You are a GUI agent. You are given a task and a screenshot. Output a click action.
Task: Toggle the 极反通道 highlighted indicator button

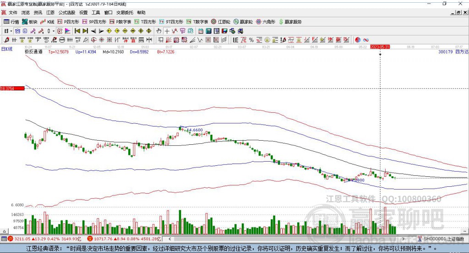(60, 31)
